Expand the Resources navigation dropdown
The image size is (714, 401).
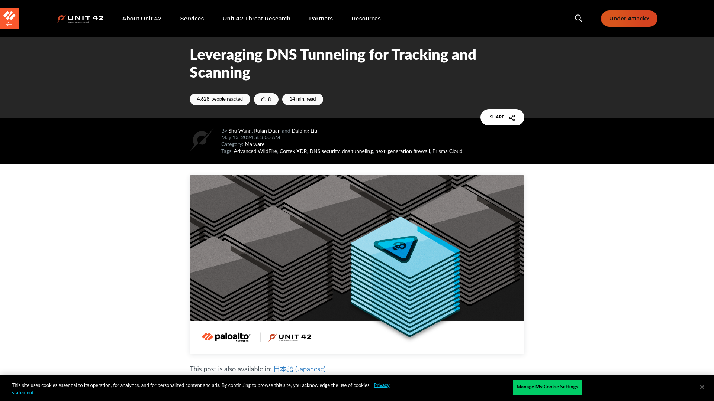pos(366,18)
